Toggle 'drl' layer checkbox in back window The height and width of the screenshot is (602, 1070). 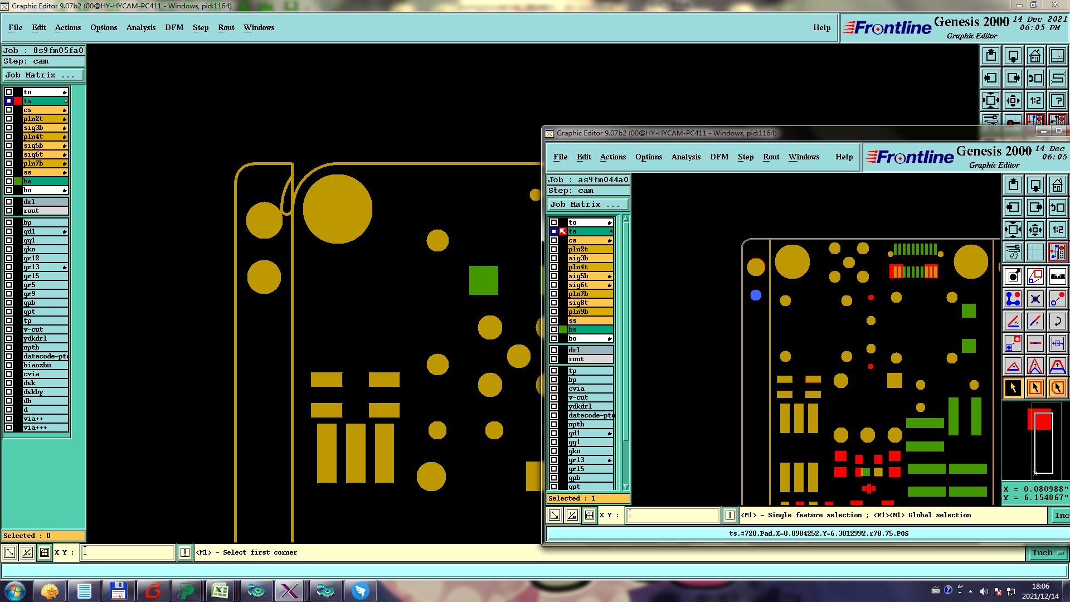click(x=9, y=202)
